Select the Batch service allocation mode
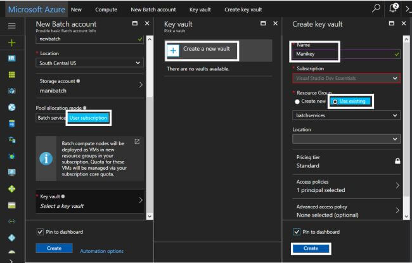 click(x=51, y=118)
